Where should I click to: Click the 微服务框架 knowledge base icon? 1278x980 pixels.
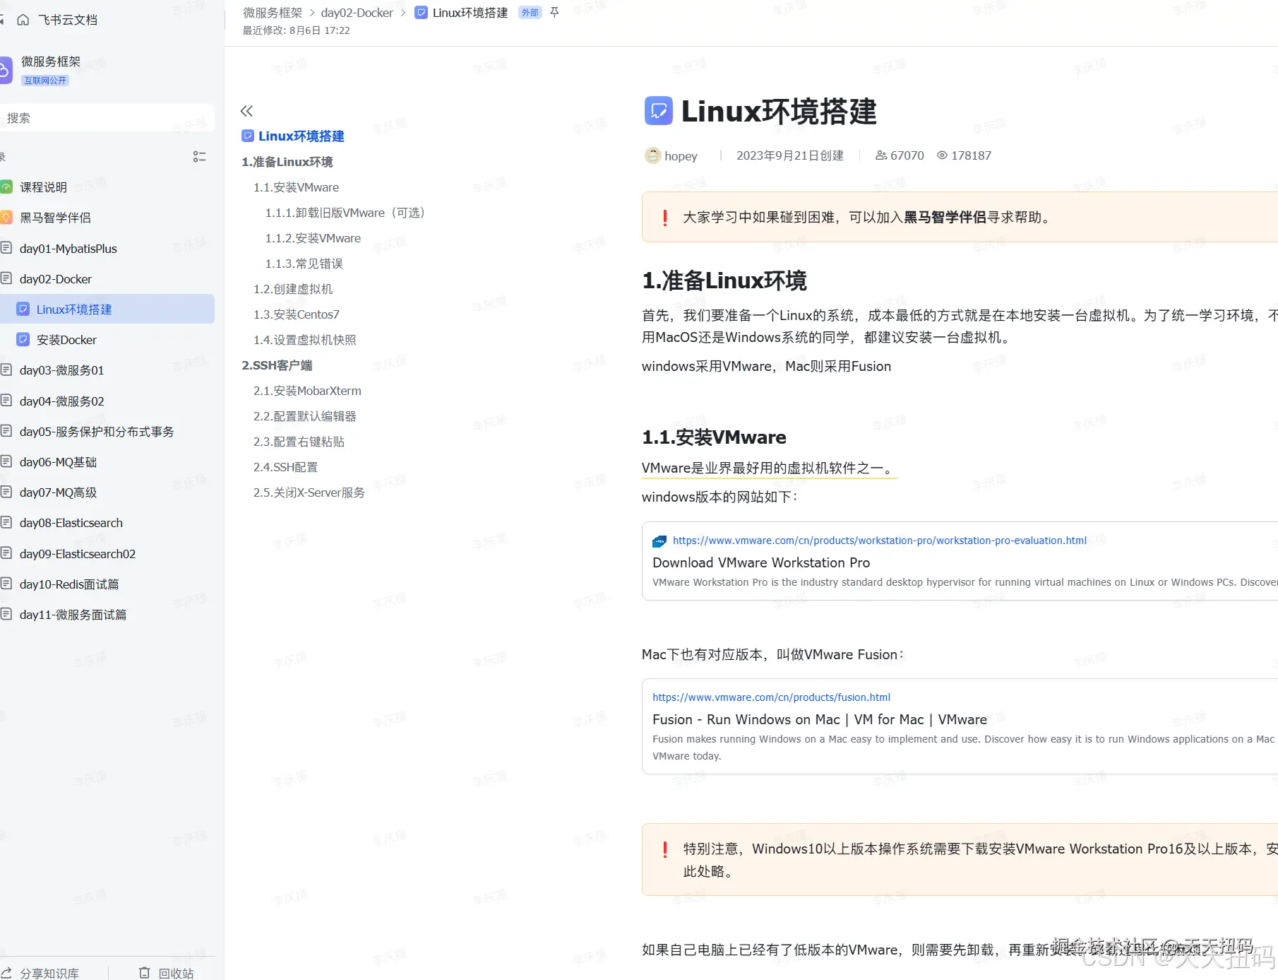[5, 70]
